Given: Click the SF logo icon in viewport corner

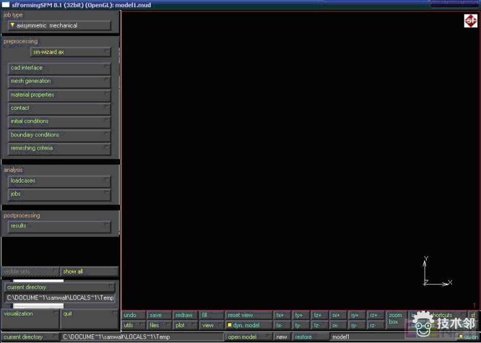Looking at the screenshot, I should [470, 21].
